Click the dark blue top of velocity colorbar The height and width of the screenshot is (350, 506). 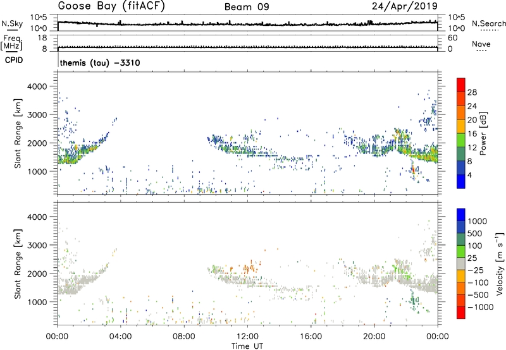(461, 215)
